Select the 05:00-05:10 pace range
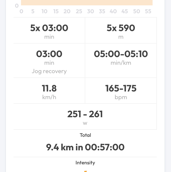 pos(121,54)
